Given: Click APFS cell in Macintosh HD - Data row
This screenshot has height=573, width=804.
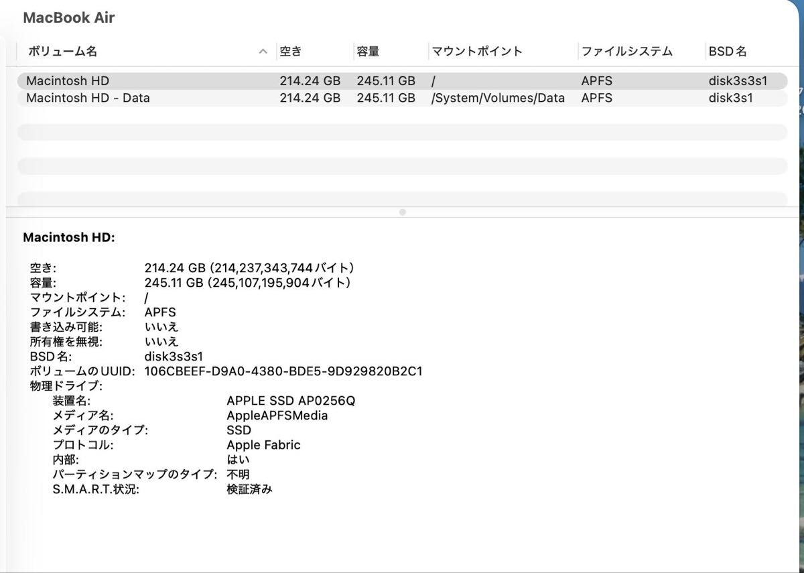Looking at the screenshot, I should (597, 98).
